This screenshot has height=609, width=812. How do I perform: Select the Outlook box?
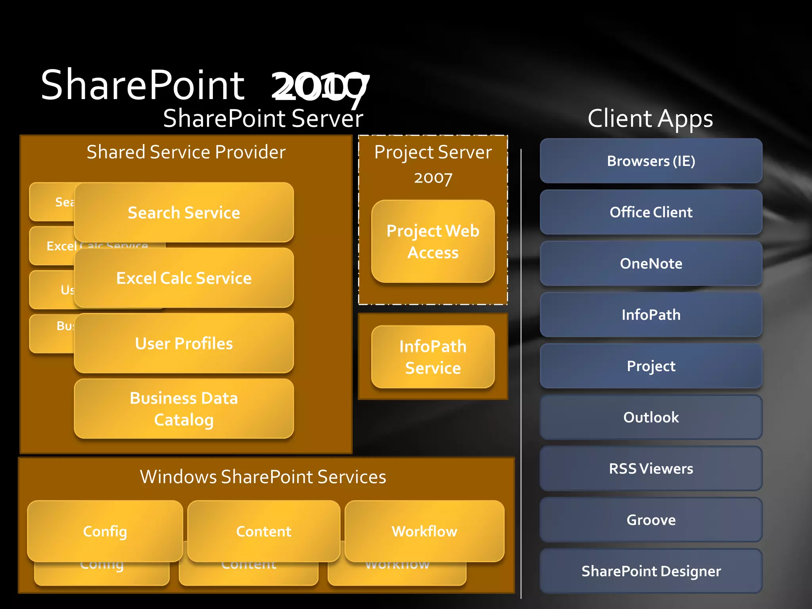click(x=651, y=417)
